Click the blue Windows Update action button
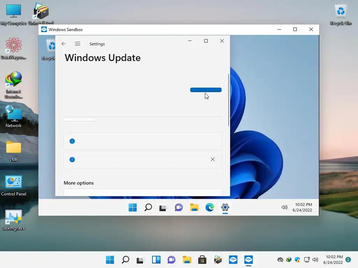358x268 pixels. tap(206, 90)
